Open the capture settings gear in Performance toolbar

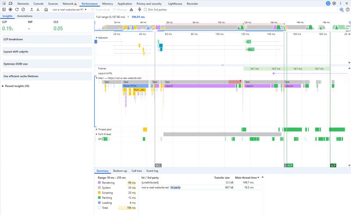pyautogui.click(x=341, y=10)
